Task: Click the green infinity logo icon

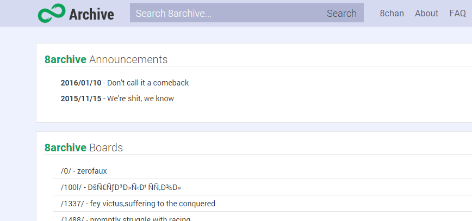Action: (52, 13)
